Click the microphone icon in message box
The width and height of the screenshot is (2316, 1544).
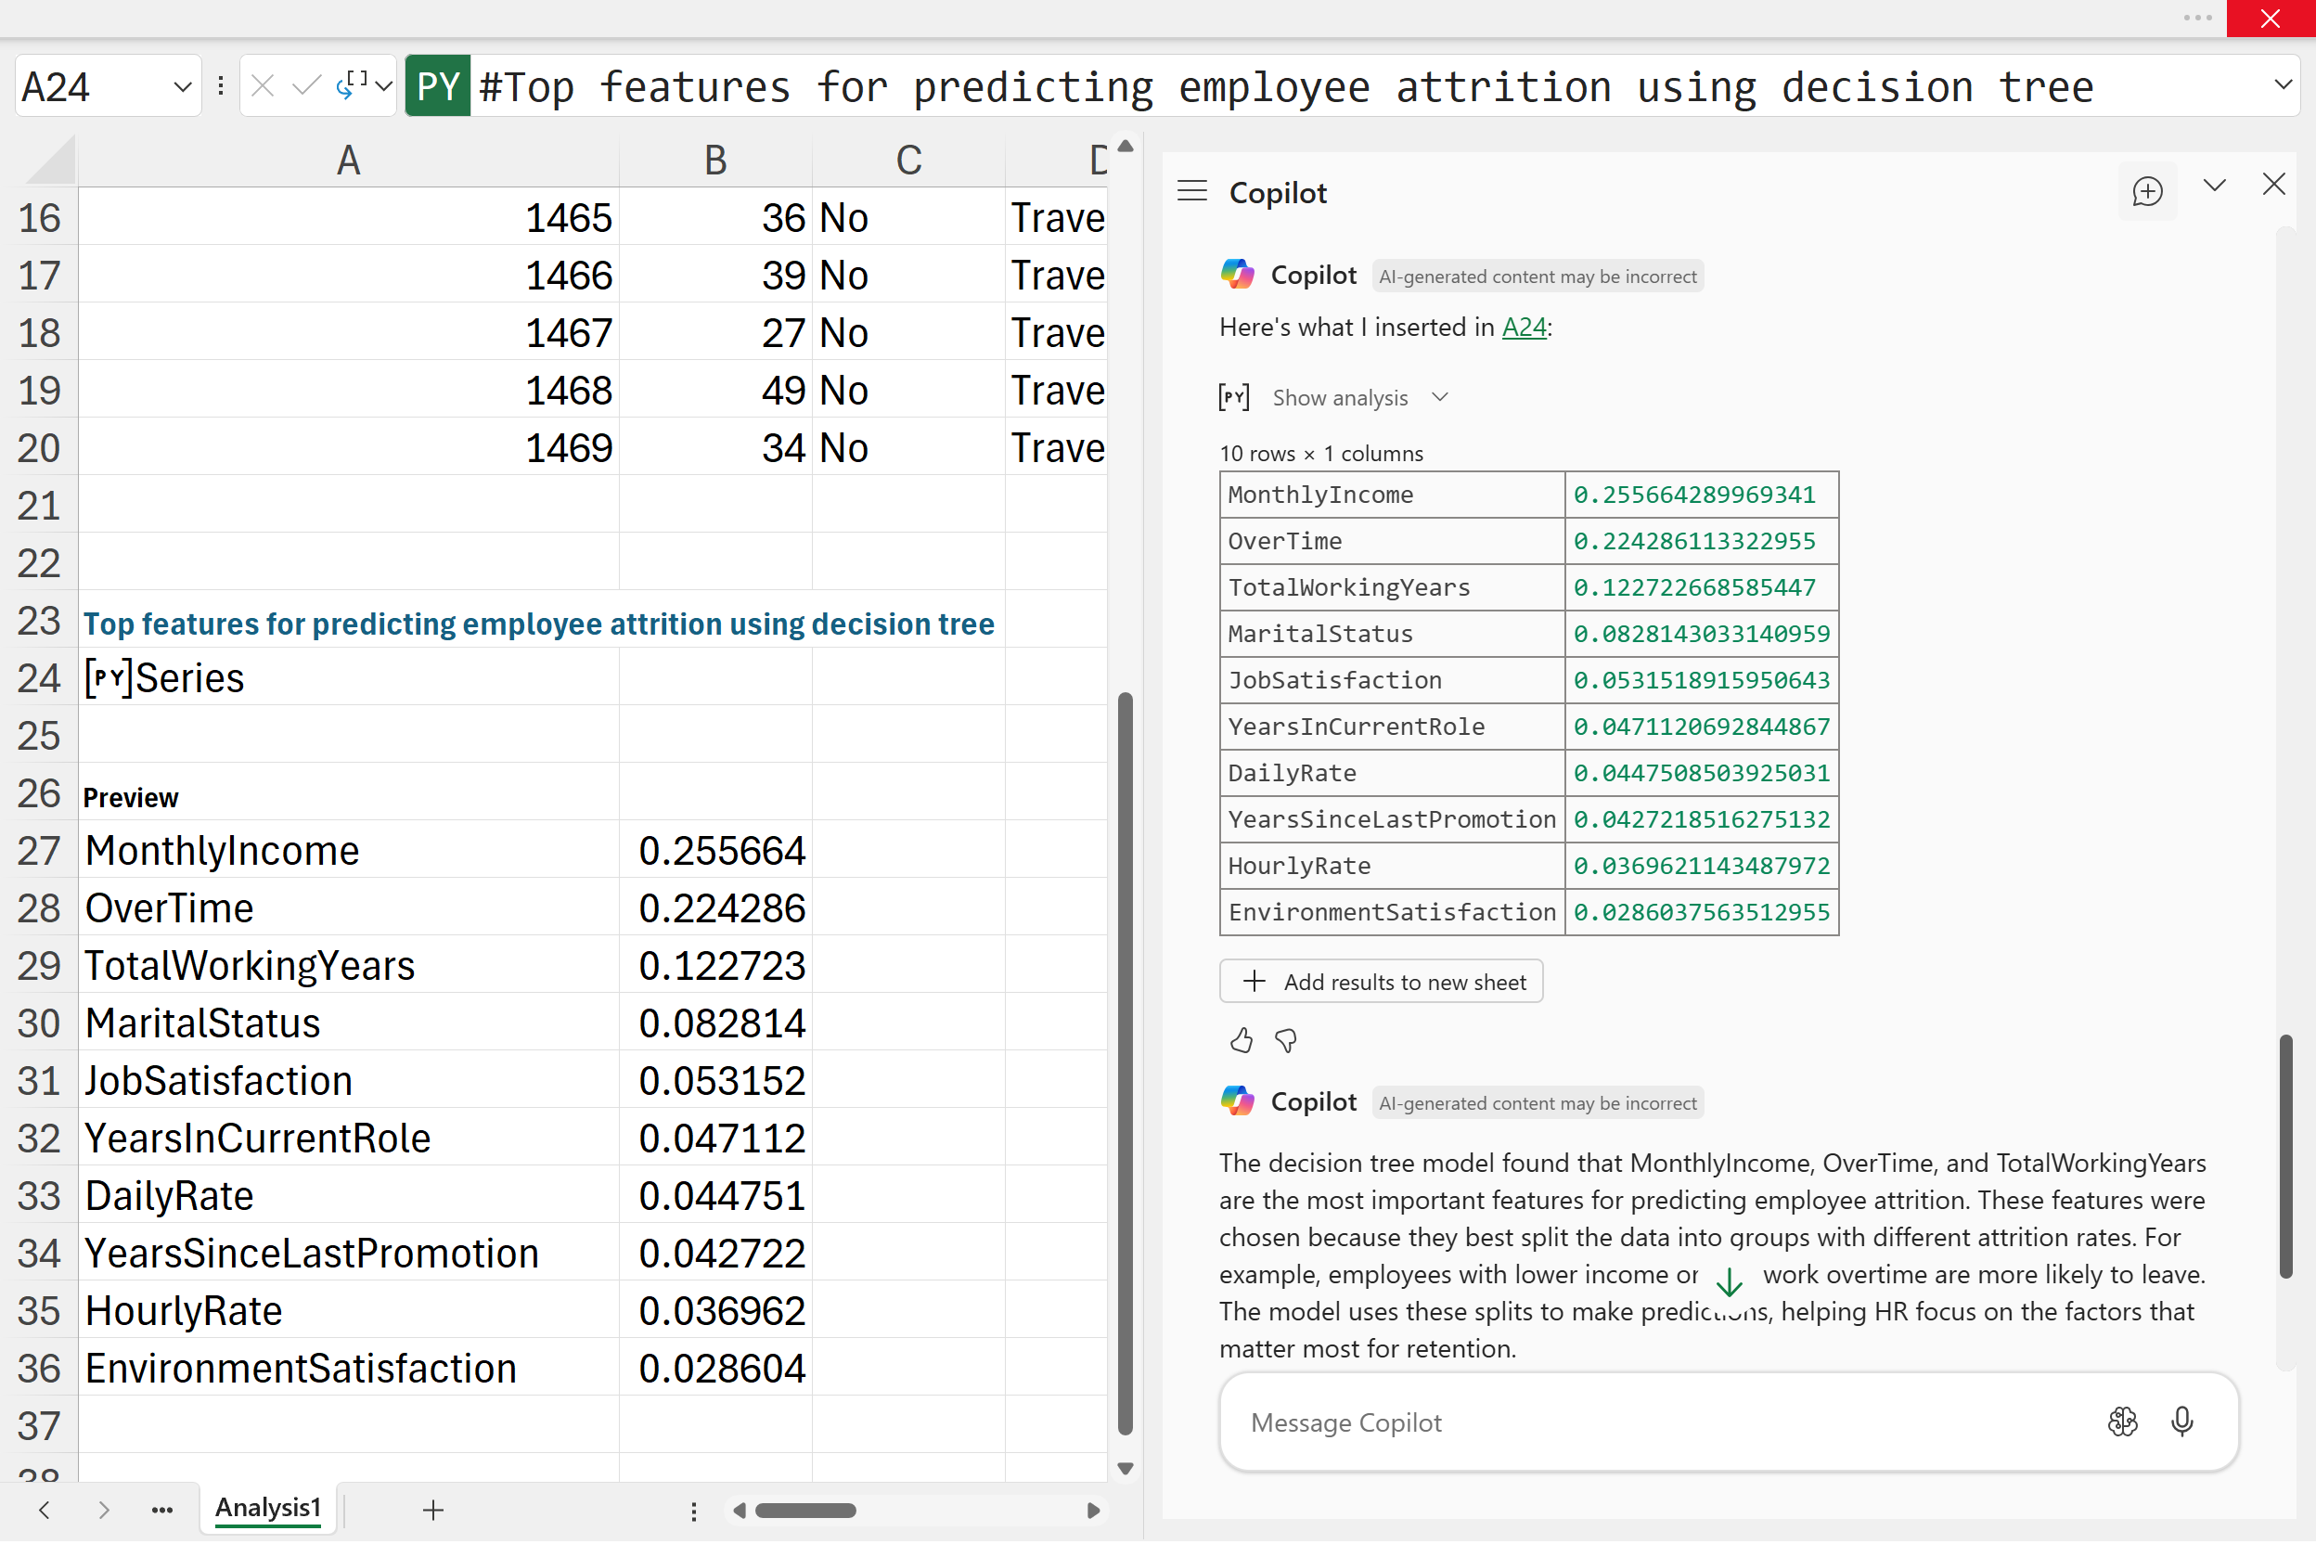(x=2181, y=1422)
